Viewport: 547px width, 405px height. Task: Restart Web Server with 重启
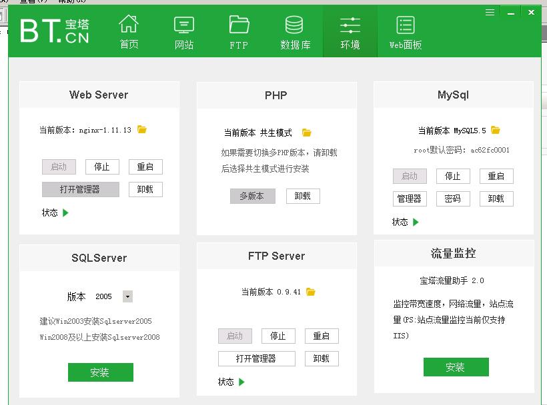click(x=145, y=167)
